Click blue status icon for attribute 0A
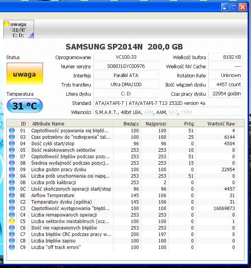Image resolution: width=251 pixels, height=268 pixels. tap(12, 176)
